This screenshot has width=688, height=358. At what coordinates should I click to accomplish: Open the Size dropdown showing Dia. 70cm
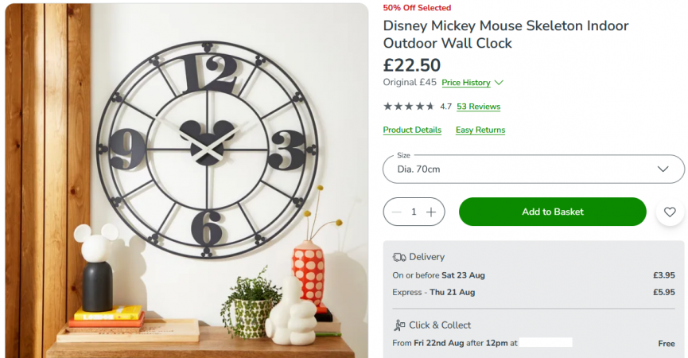click(533, 169)
